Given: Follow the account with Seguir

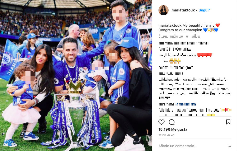Looking at the screenshot, I should point(204,10).
